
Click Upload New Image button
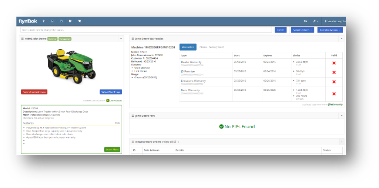click(111, 92)
